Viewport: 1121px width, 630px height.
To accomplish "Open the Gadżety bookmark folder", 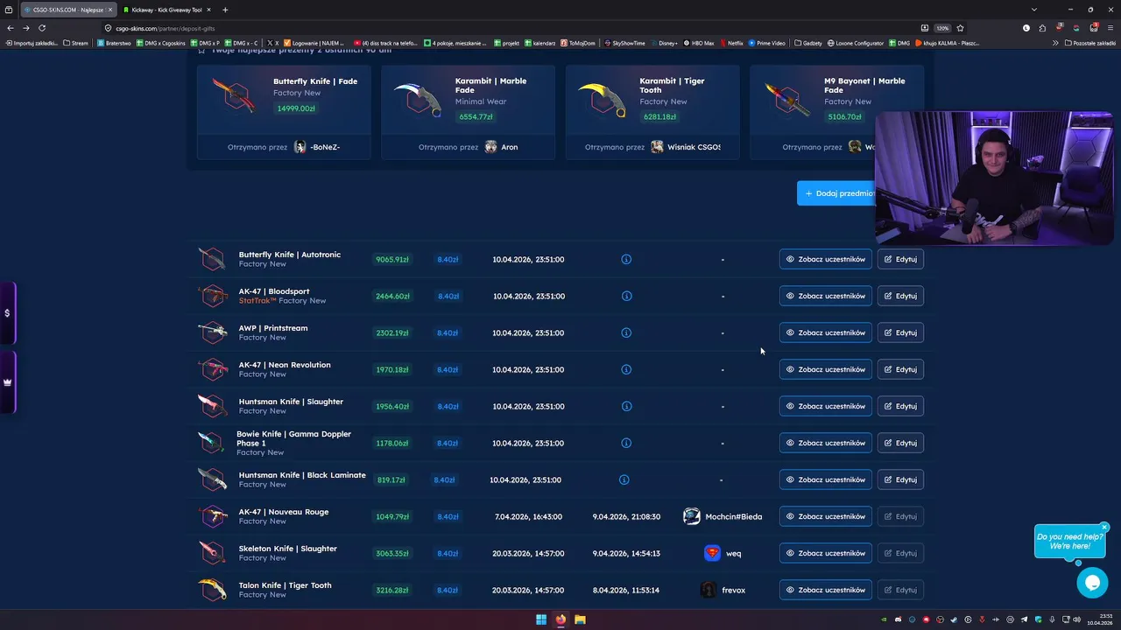I will (808, 43).
